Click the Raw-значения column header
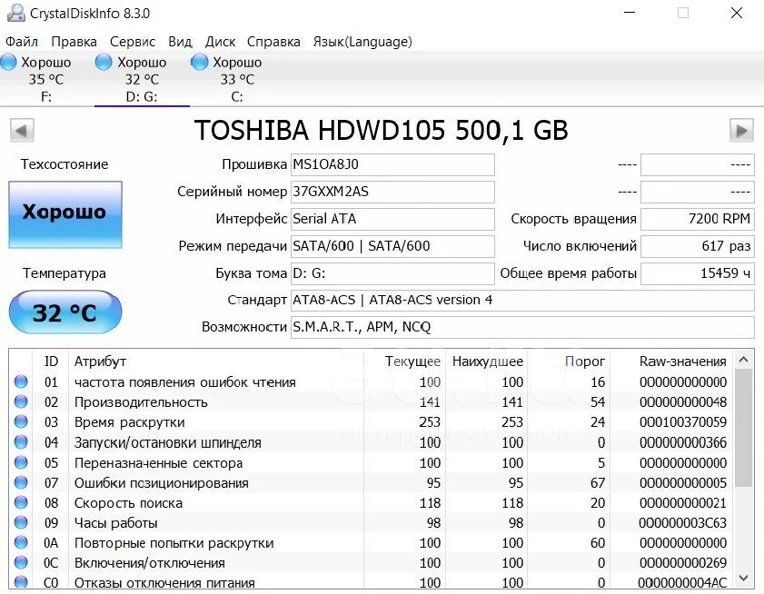Screen dimensions: 764x594 coord(682,361)
